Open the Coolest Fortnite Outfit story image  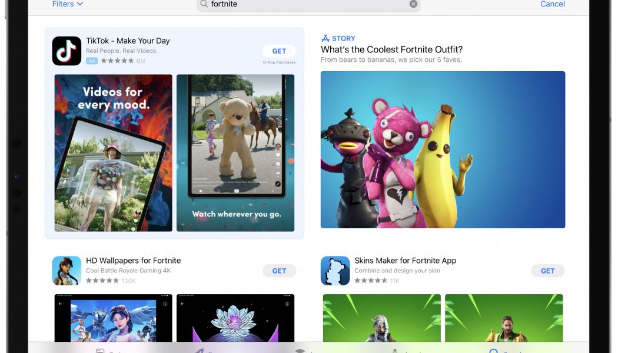[x=443, y=149]
